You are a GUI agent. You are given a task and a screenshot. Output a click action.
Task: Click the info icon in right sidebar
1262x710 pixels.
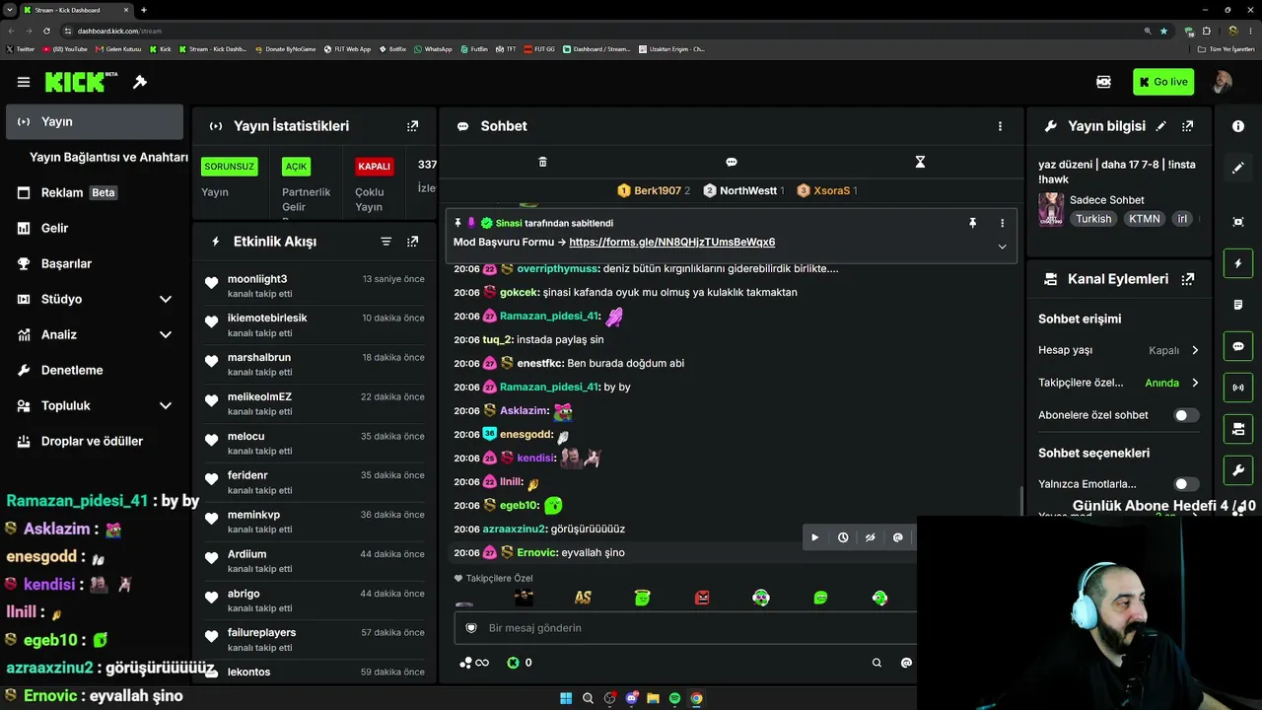tap(1238, 126)
